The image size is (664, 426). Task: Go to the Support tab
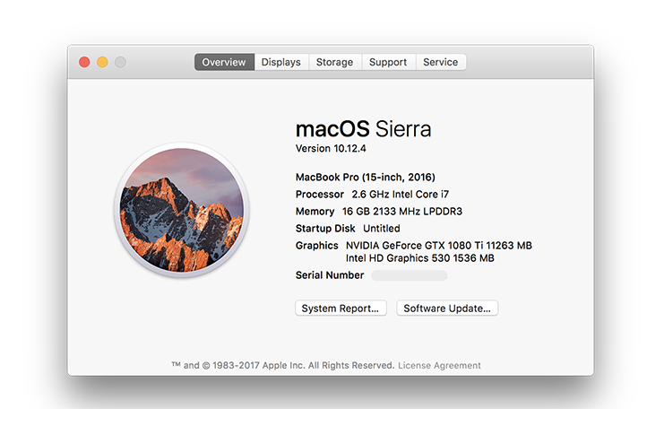388,62
